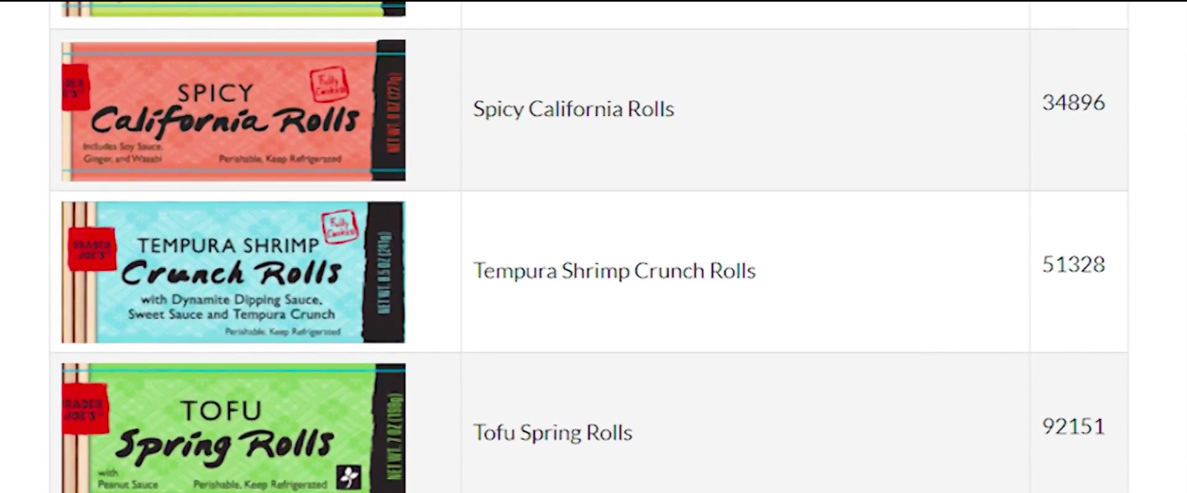Click the Spicy California Rolls label image
1187x493 pixels.
tap(233, 110)
